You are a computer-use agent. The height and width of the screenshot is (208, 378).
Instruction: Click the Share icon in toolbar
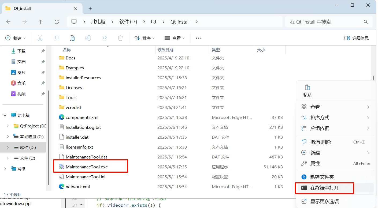[x=104, y=38]
